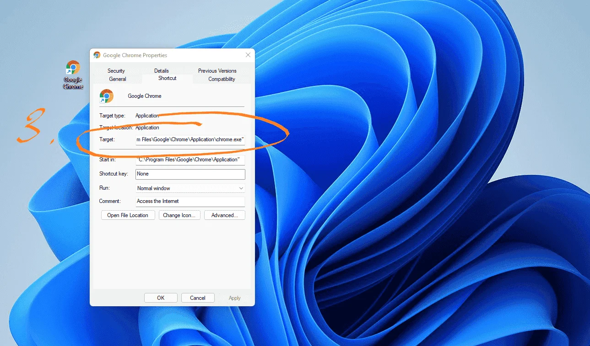Confirm with the OK button
Image resolution: width=590 pixels, height=346 pixels.
[161, 298]
